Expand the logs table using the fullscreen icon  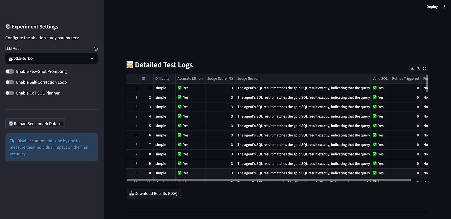(424, 68)
